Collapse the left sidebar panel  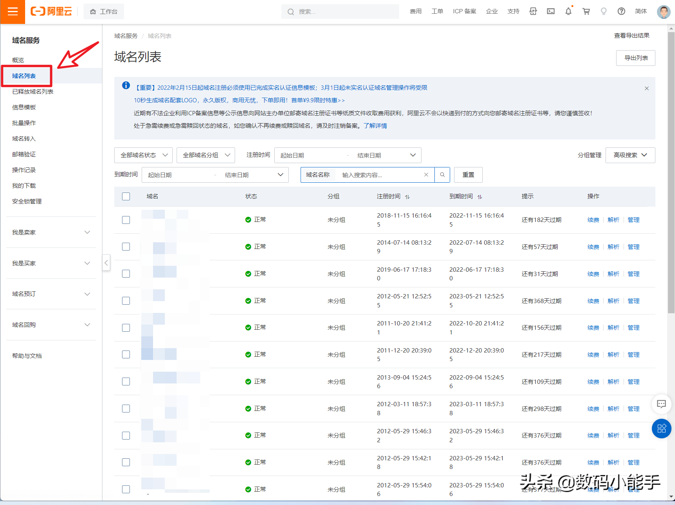(x=106, y=263)
